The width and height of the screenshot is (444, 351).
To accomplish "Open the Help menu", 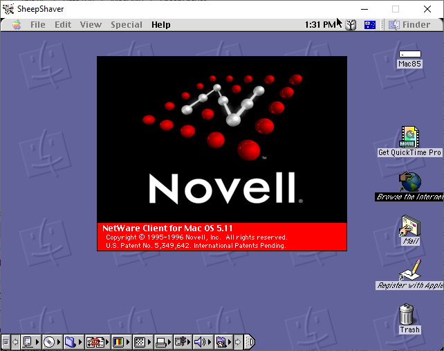I will tap(161, 25).
